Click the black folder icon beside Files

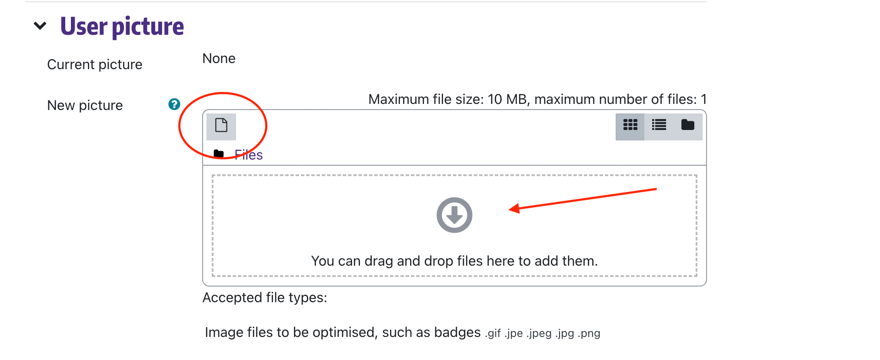click(219, 154)
